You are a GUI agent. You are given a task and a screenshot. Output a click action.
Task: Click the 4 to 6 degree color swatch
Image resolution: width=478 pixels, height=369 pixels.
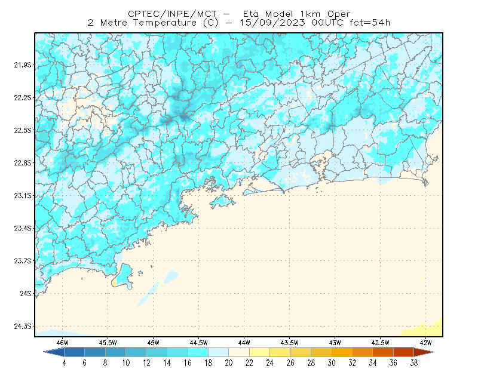74,352
